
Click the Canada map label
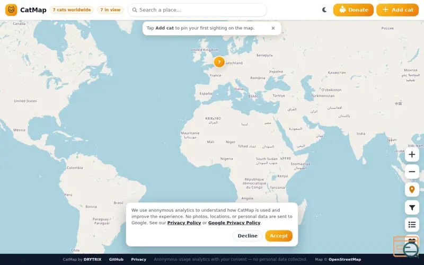point(19,23)
